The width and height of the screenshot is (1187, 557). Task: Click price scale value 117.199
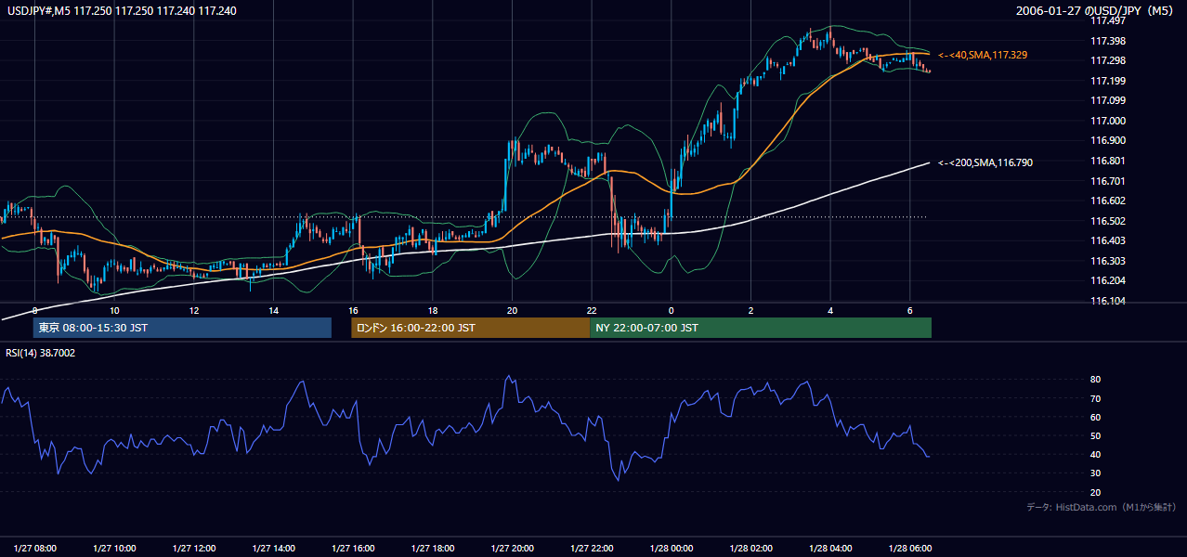tap(1108, 81)
